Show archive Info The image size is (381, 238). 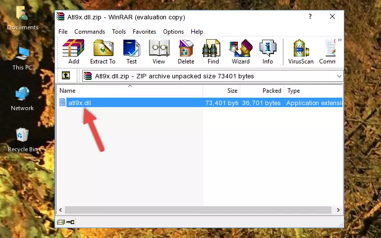[268, 52]
